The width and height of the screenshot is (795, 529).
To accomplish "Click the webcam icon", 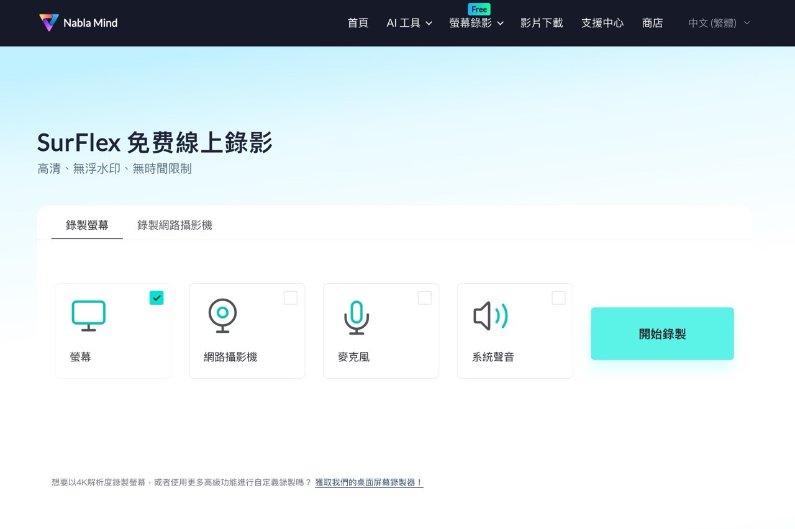I will 222,316.
